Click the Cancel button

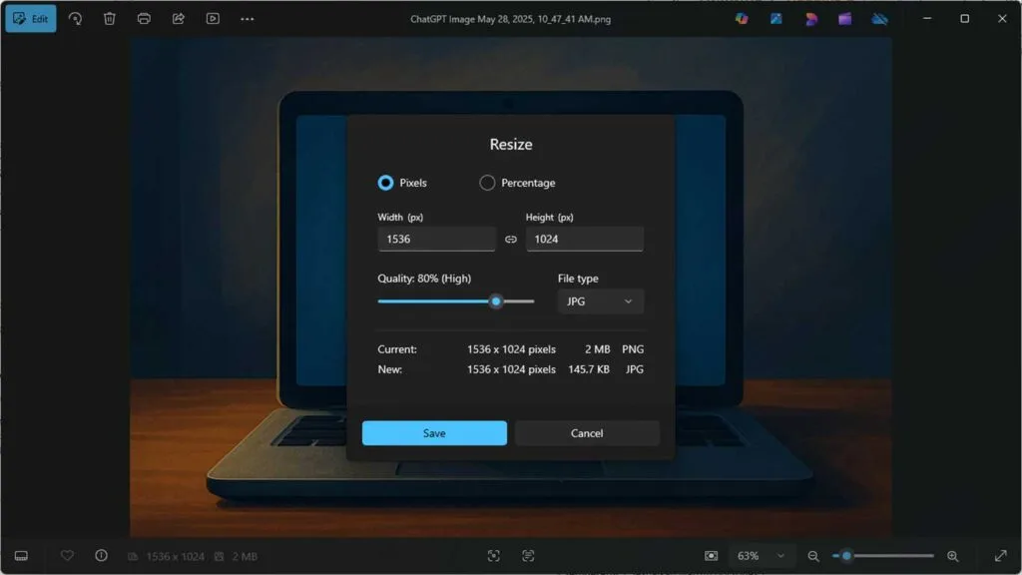(x=587, y=433)
